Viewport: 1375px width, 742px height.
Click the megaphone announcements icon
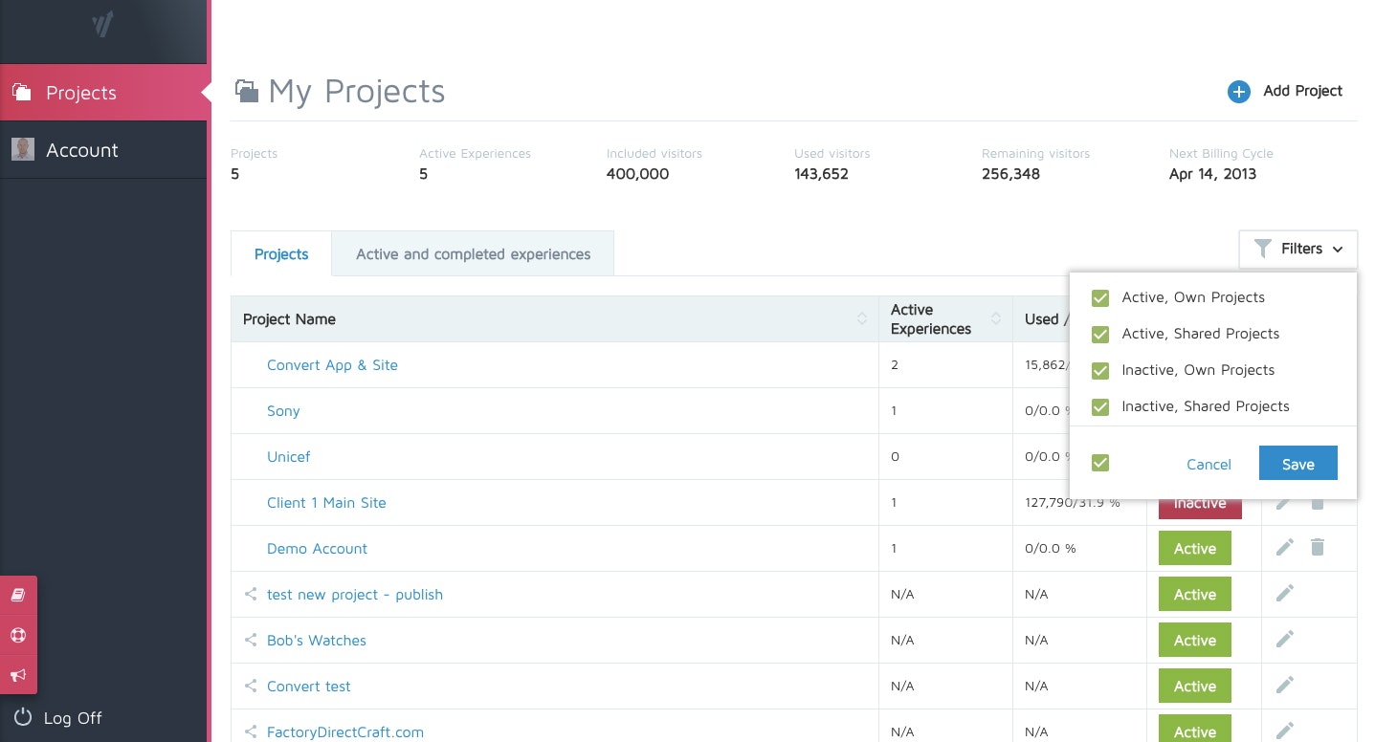[x=18, y=675]
